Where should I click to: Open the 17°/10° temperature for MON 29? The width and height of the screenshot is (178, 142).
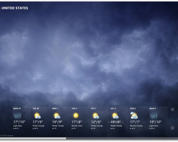tap(19, 122)
